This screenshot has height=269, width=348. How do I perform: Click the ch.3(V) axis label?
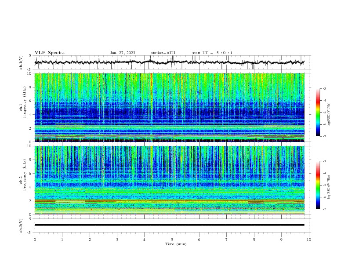pyautogui.click(x=21, y=225)
